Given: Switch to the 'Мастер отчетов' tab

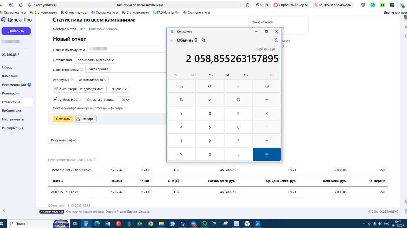Looking at the screenshot, I should tap(64, 29).
